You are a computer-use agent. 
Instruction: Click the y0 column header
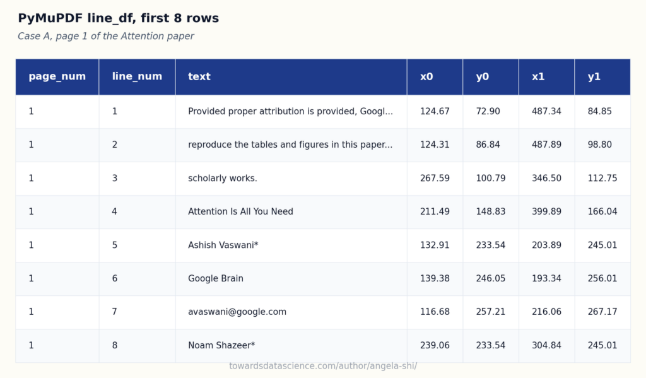(x=491, y=76)
